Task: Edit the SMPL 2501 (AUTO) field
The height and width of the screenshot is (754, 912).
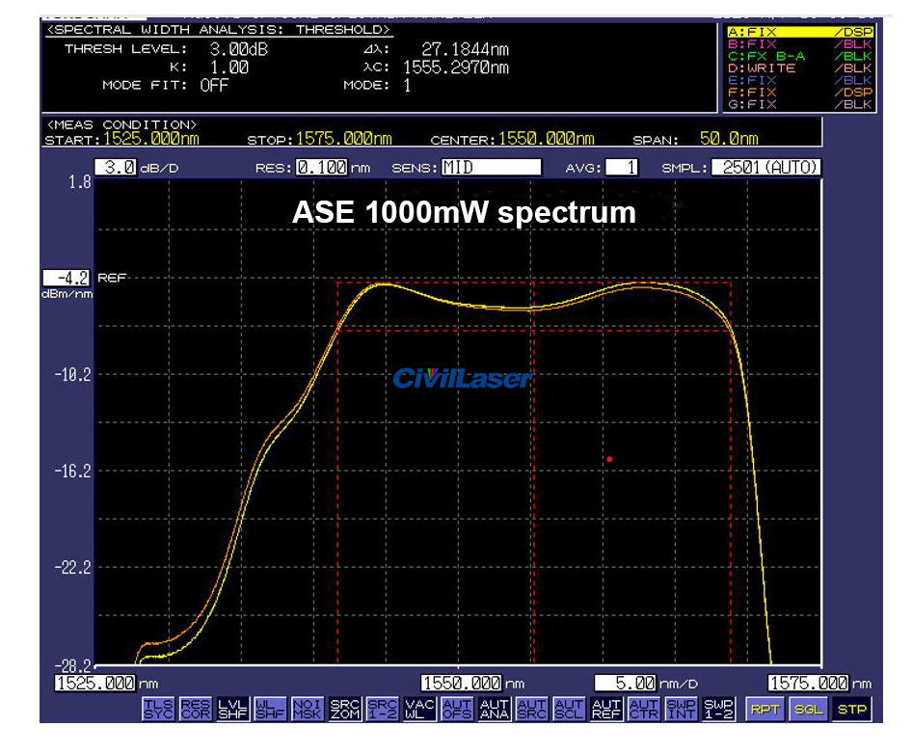Action: pos(766,168)
